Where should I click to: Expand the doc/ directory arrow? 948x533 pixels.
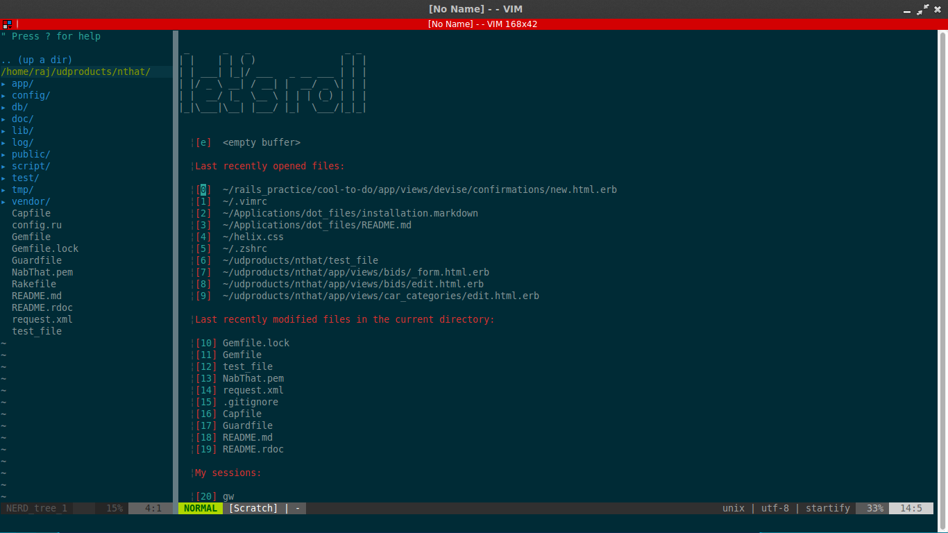3,119
